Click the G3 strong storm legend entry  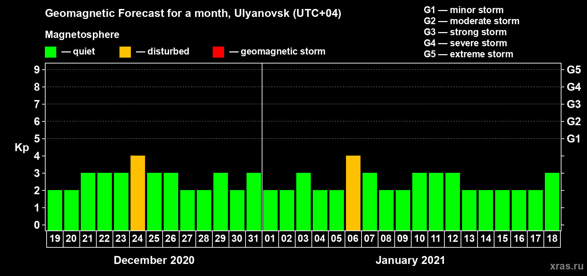pos(465,32)
